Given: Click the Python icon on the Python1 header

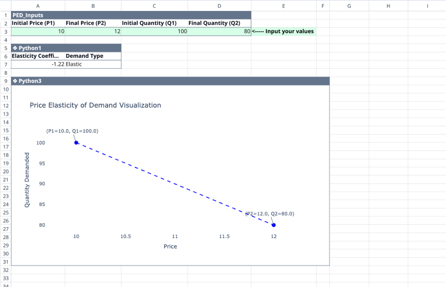Looking at the screenshot, I should (x=15, y=48).
